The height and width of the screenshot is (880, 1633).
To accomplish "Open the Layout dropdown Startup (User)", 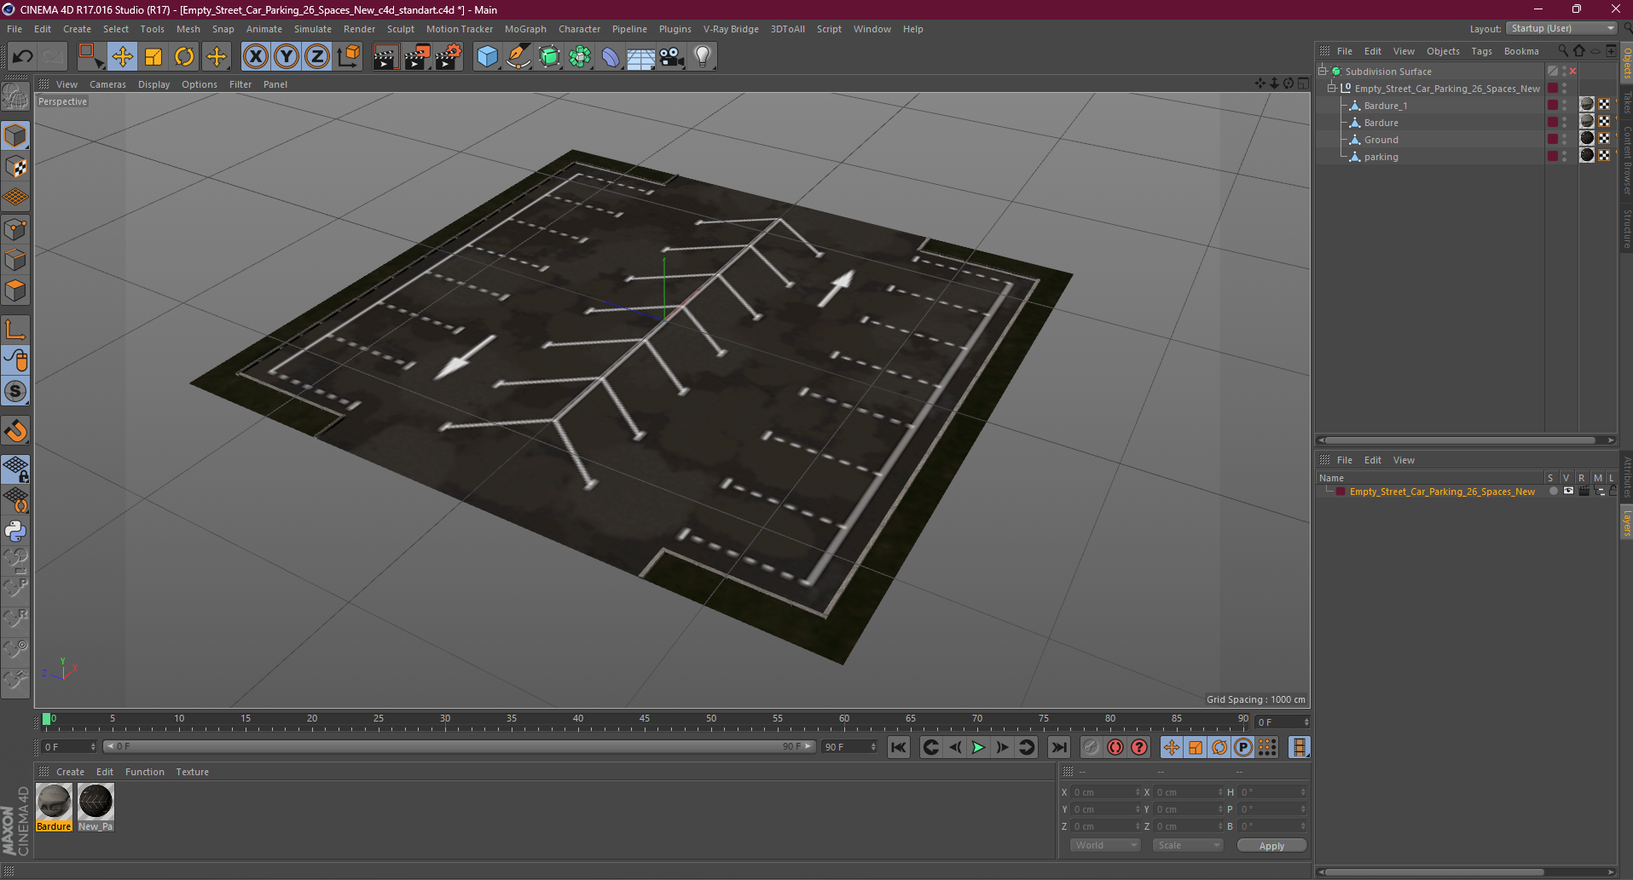I will point(1562,28).
